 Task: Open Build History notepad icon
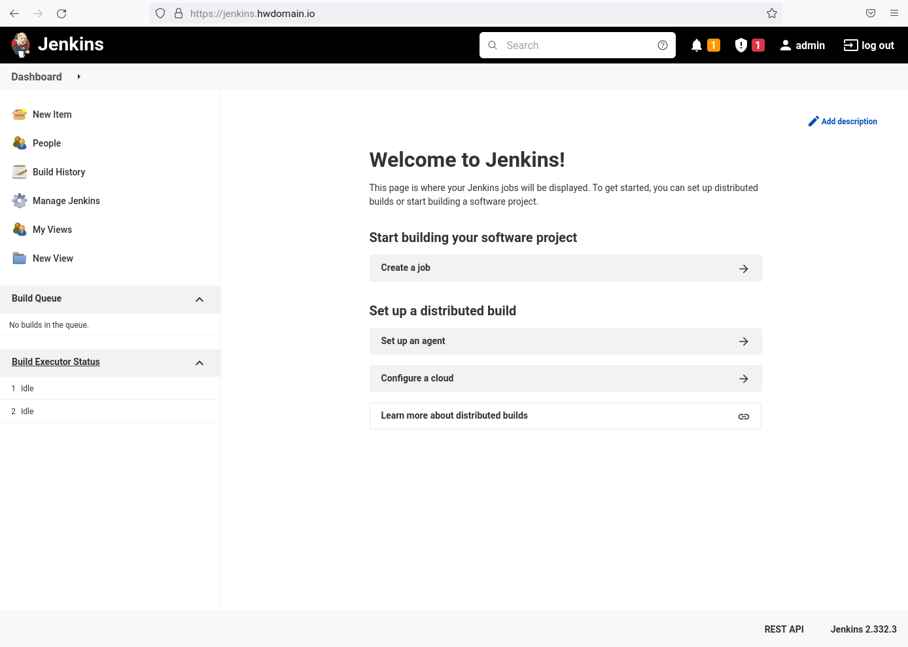point(20,172)
